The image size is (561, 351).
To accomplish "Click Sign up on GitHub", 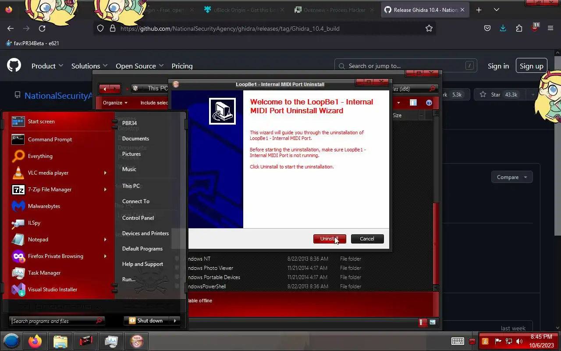I will point(532,66).
